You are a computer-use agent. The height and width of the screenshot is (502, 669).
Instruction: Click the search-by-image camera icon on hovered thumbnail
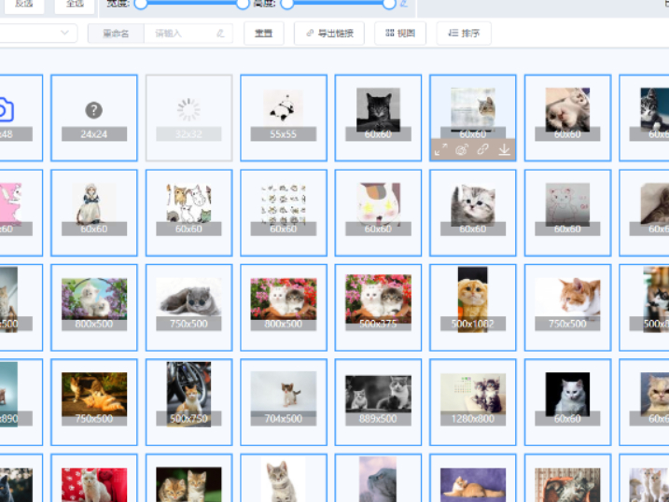[462, 149]
